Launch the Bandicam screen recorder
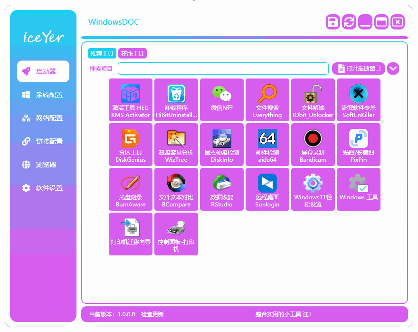The width and height of the screenshot is (418, 332). pos(313,145)
